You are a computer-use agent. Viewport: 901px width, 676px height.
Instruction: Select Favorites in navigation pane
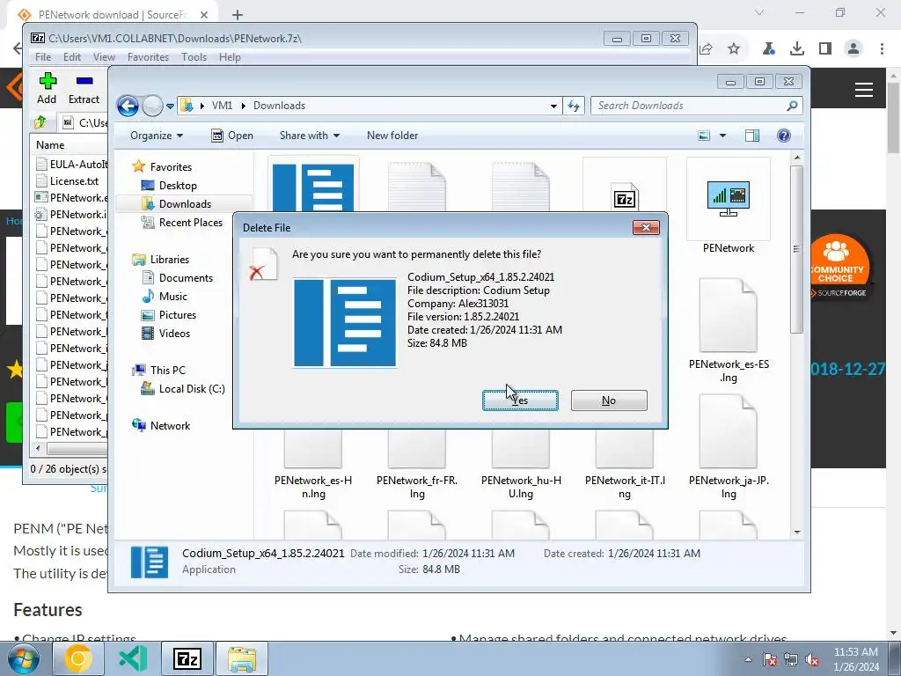coord(171,166)
